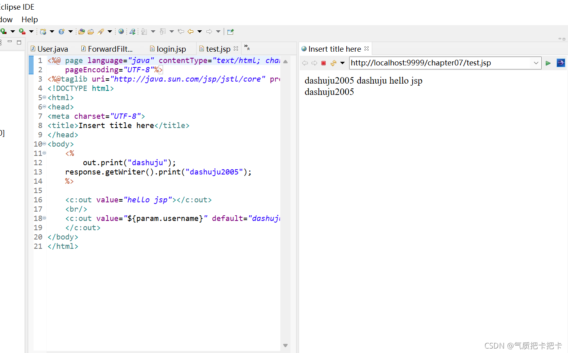
Task: Click the pageEncoding line 2
Action: [x=114, y=69]
